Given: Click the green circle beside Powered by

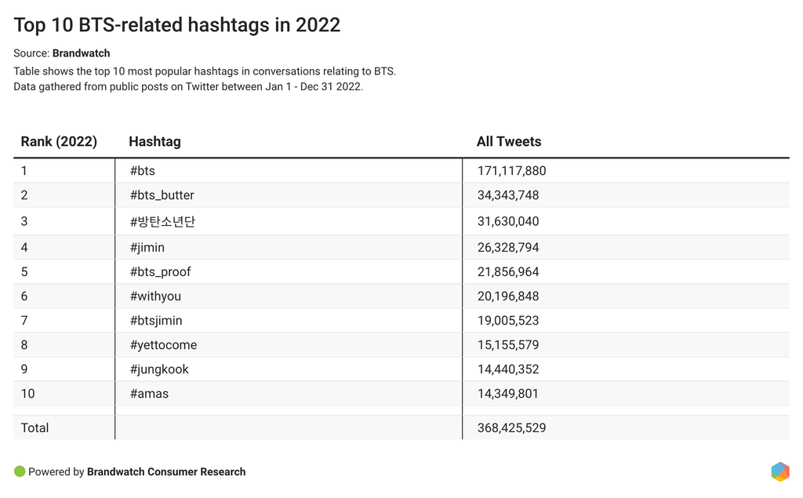Looking at the screenshot, I should click(x=20, y=471).
